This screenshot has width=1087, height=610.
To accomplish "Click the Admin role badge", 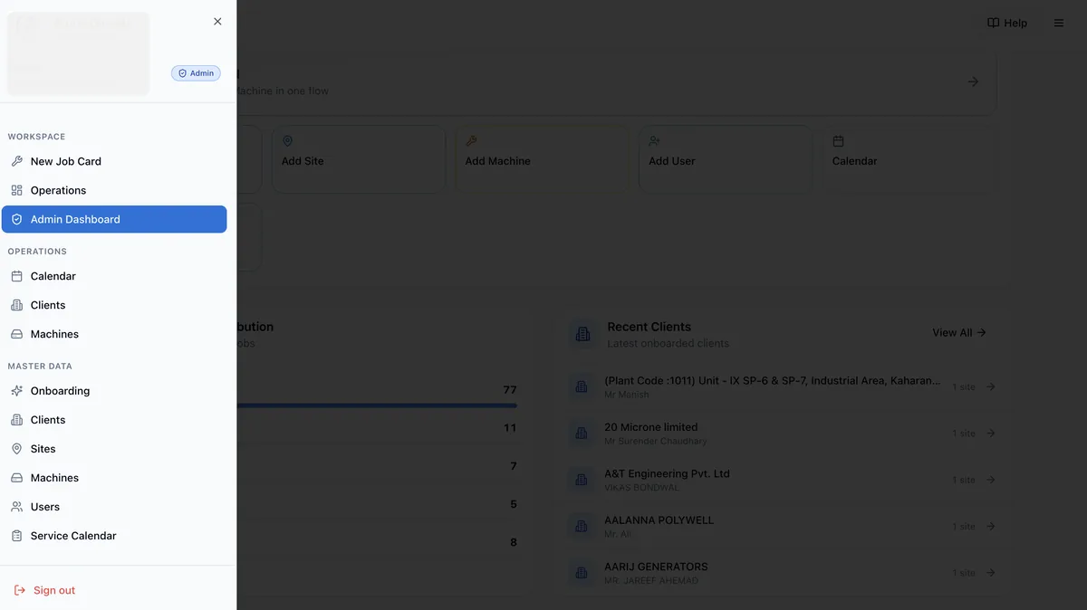I will point(196,73).
